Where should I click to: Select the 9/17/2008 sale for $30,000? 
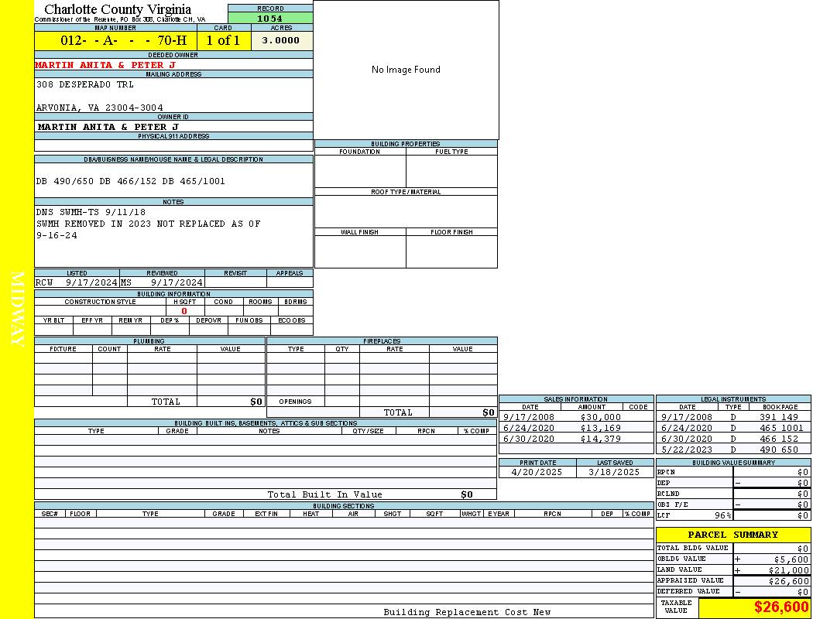point(575,417)
